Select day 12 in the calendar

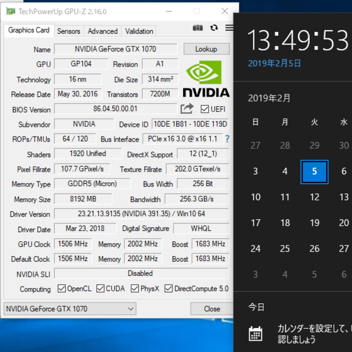click(315, 197)
